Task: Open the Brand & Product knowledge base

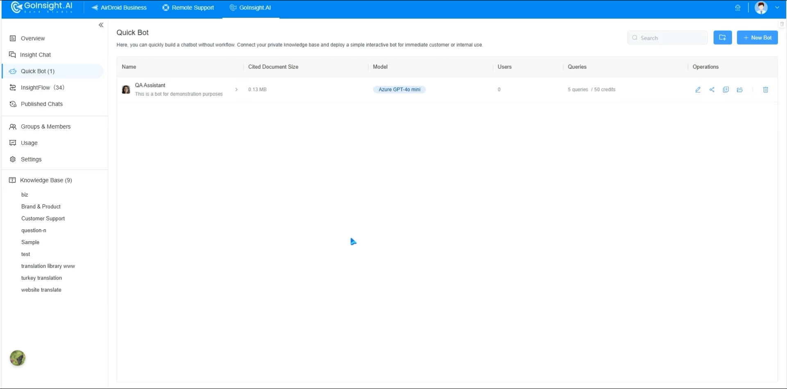Action: coord(41,207)
